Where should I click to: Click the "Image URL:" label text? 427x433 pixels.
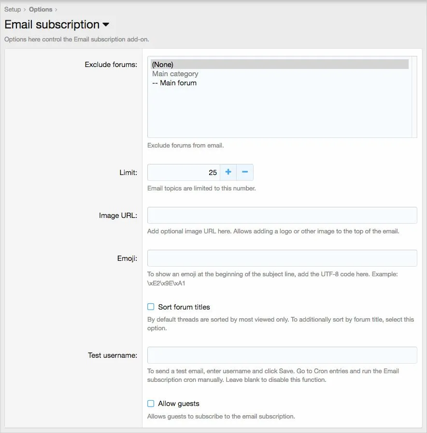click(x=118, y=216)
